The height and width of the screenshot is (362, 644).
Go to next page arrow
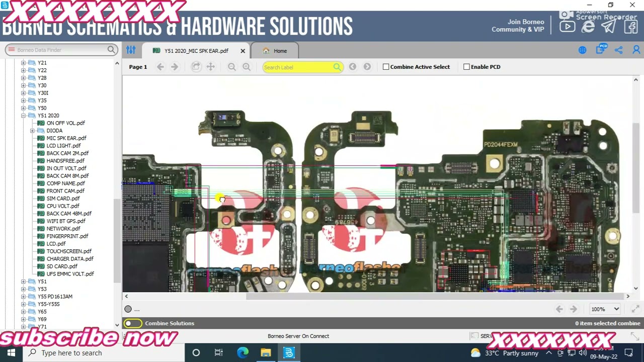tap(175, 67)
